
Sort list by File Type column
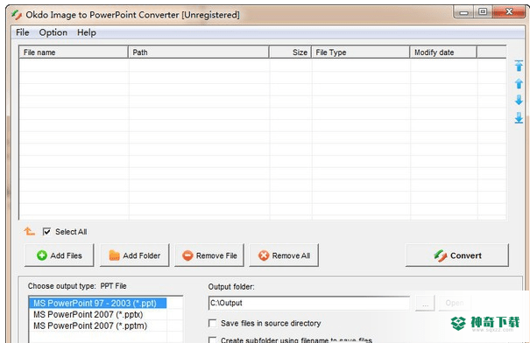(360, 52)
